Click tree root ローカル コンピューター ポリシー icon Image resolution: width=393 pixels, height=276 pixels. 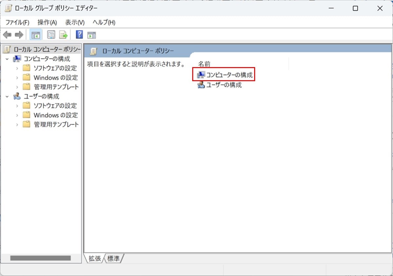(7, 49)
